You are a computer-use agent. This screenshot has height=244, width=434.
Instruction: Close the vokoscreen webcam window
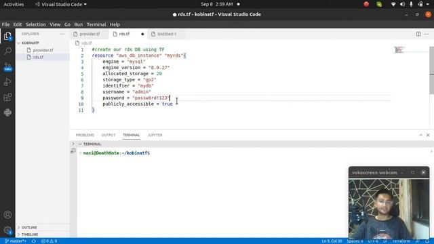tap(423, 172)
